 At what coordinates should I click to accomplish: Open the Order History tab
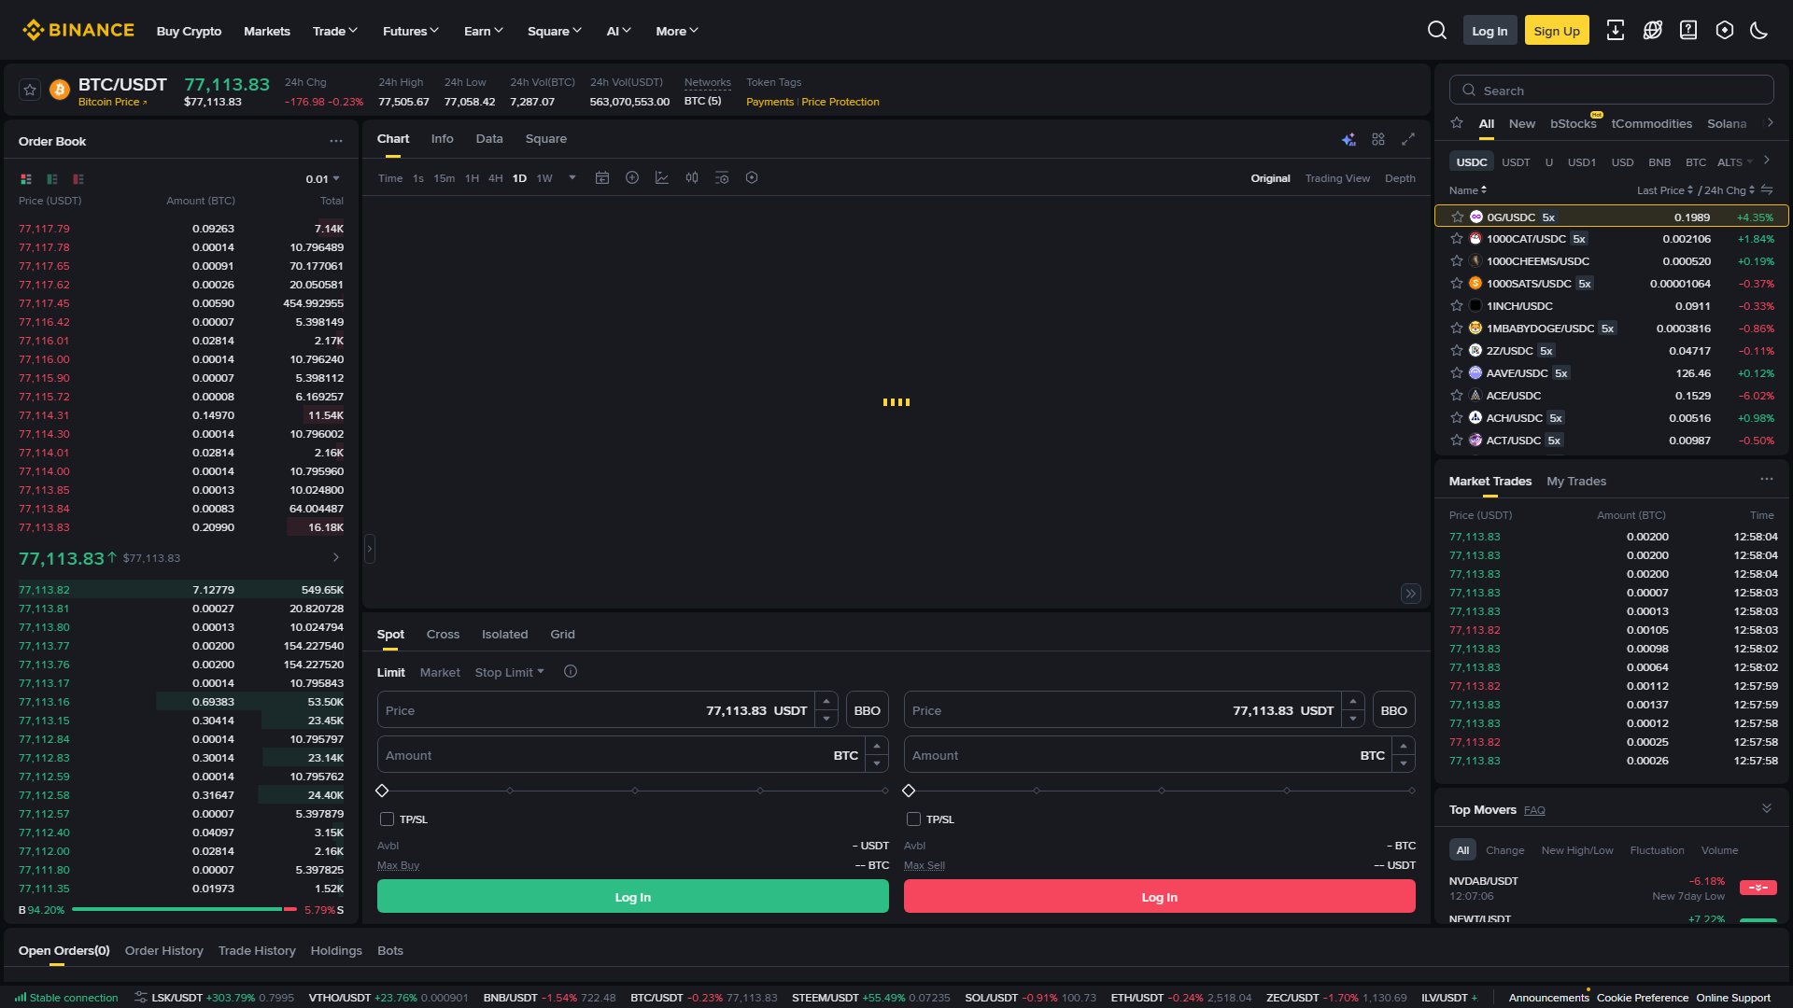[164, 950]
